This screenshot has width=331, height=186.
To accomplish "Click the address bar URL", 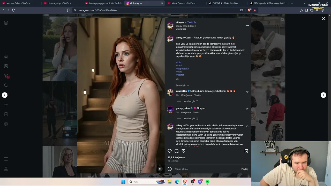I will (x=98, y=10).
